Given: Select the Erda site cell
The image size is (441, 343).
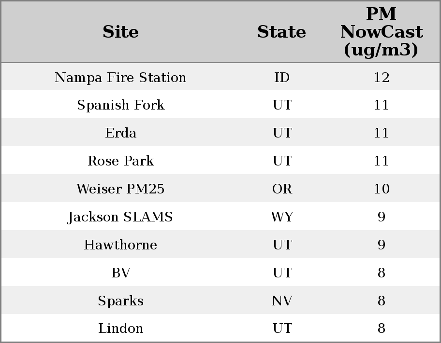Looking at the screenshot, I should (120, 133).
